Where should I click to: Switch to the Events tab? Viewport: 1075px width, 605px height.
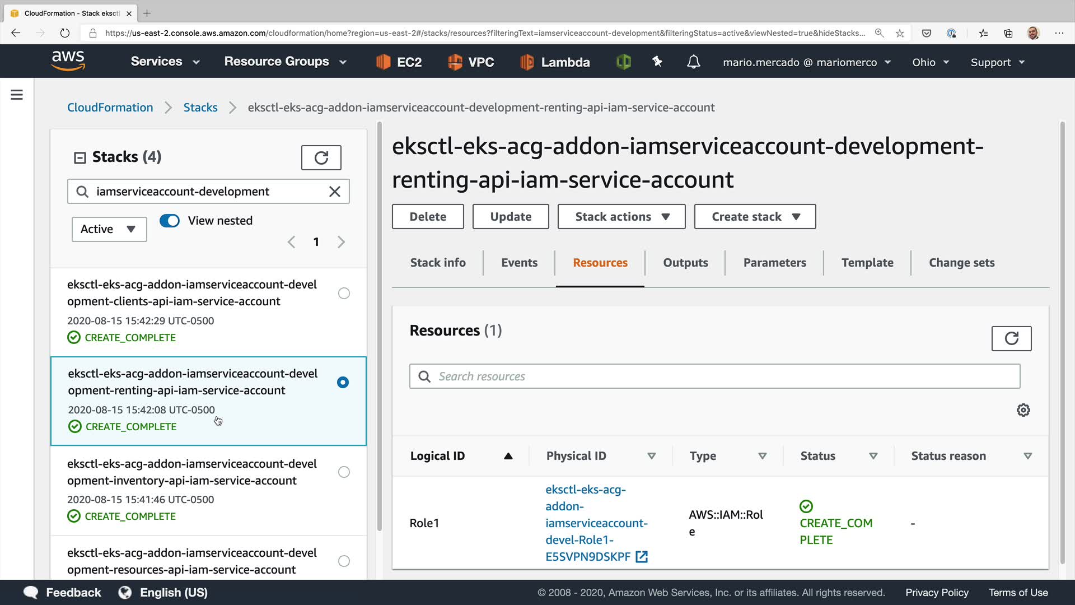(x=519, y=263)
